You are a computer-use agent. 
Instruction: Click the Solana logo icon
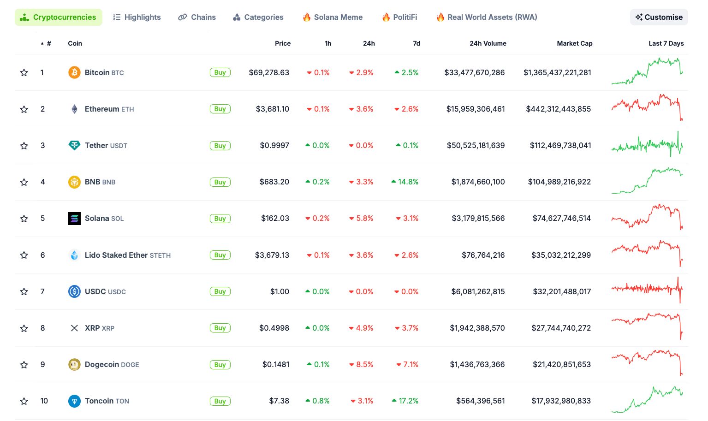(x=74, y=219)
